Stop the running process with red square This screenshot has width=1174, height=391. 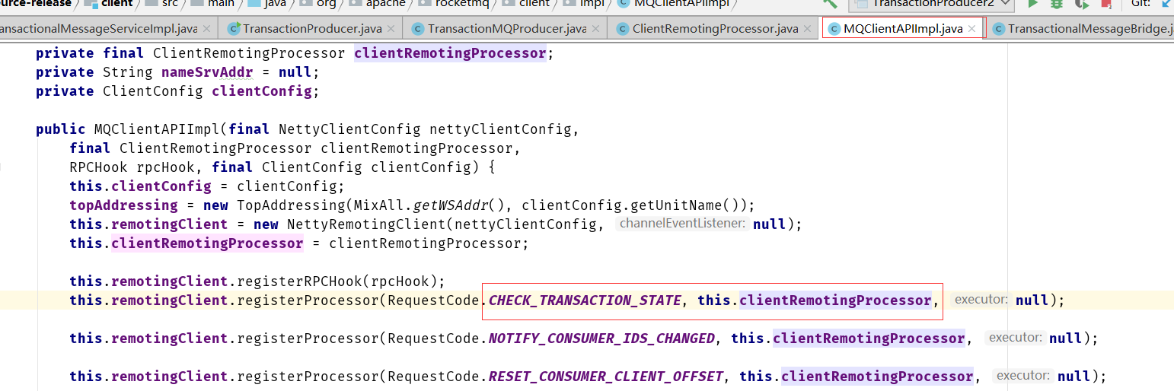[1106, 4]
